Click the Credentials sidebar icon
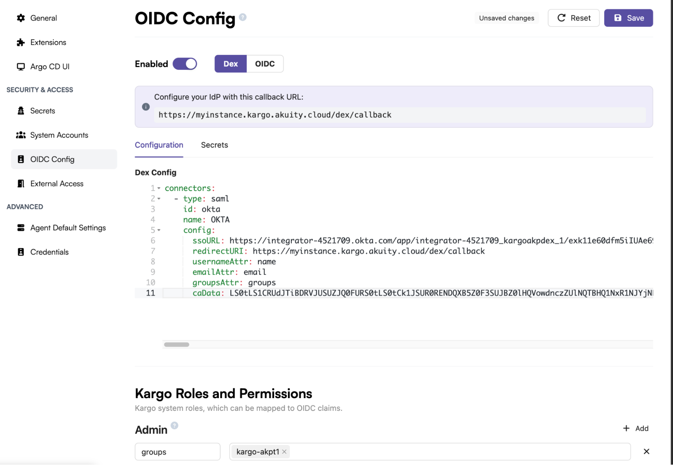 tap(21, 252)
